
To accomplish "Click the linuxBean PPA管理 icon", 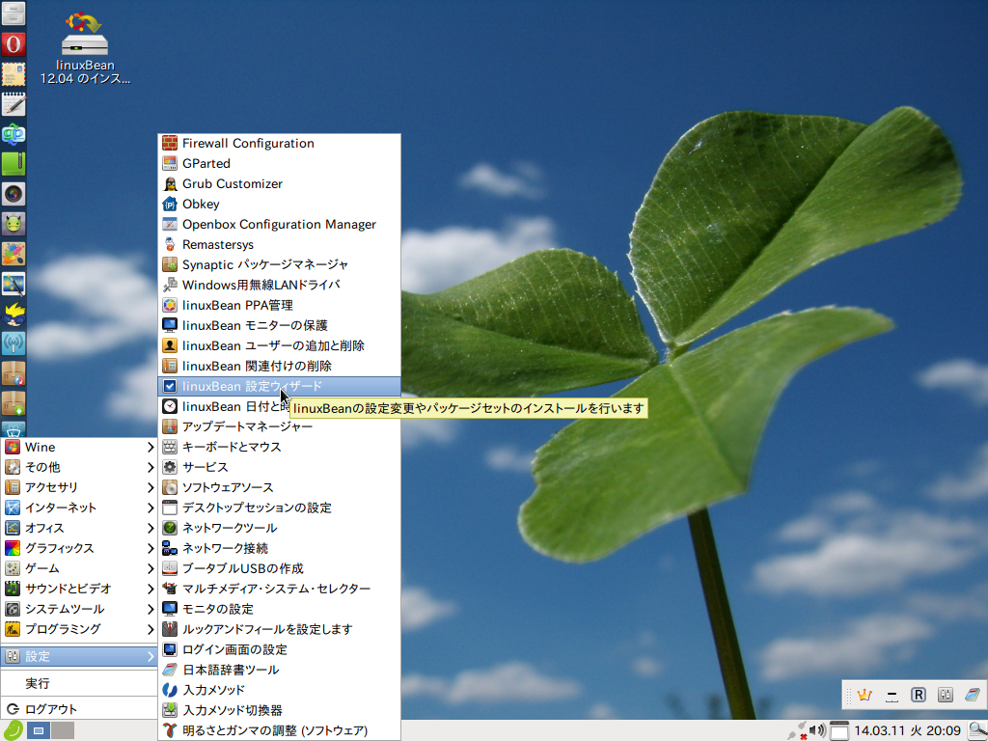I will point(170,305).
